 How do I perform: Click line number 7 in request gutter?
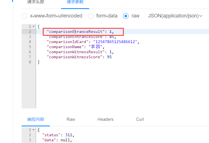click(30, 57)
